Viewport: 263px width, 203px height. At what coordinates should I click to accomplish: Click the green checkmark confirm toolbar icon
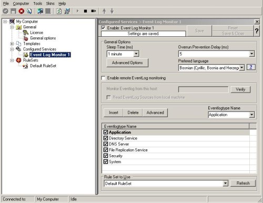tap(5, 11)
